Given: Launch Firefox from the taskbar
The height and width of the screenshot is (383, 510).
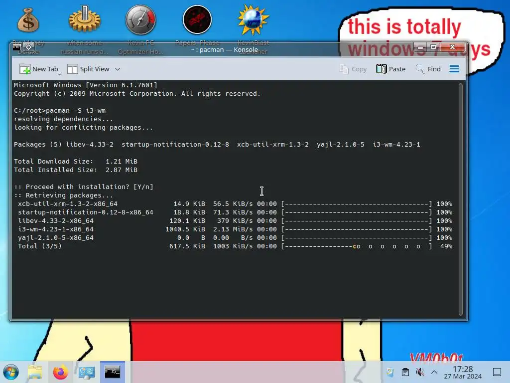Looking at the screenshot, I should click(x=60, y=372).
